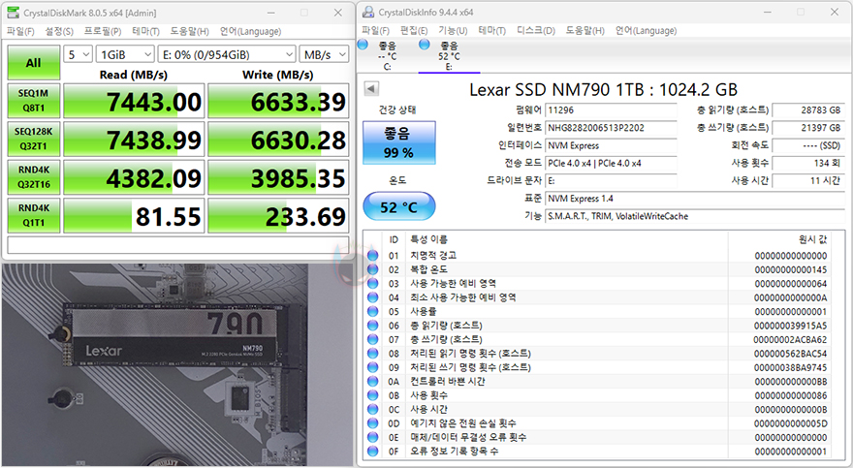The width and height of the screenshot is (853, 468).
Task: Click blue status dot of attribute 03
Action: click(372, 284)
